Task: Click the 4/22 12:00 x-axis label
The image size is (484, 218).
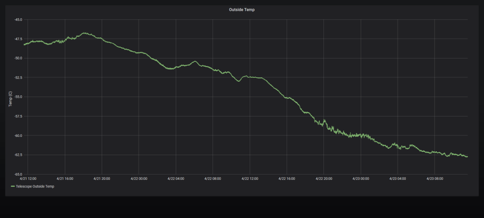Action: (x=250, y=179)
